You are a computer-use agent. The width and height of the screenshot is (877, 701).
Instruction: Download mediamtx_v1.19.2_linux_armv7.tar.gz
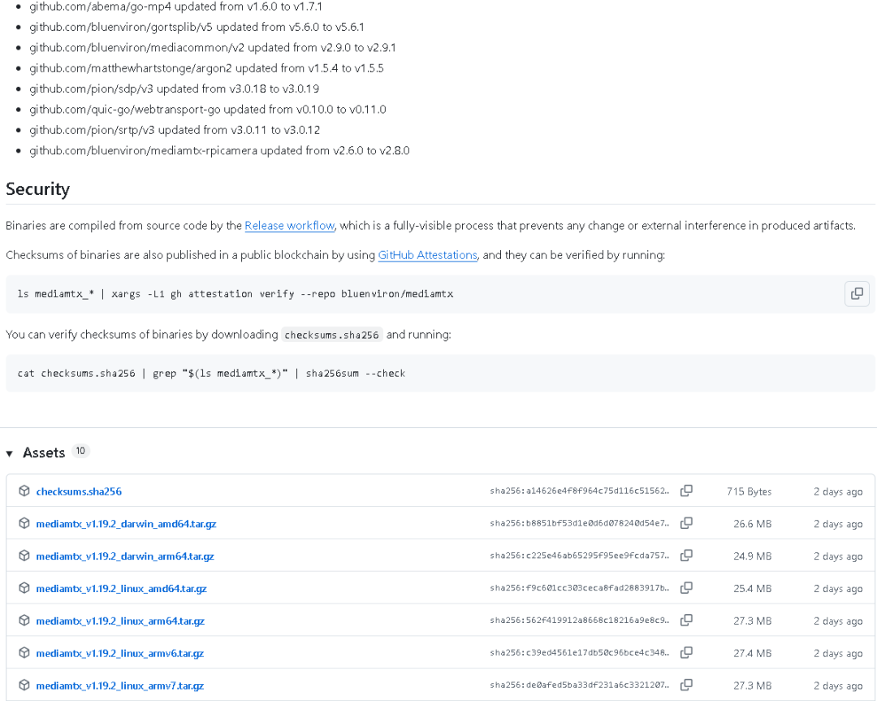(x=119, y=686)
